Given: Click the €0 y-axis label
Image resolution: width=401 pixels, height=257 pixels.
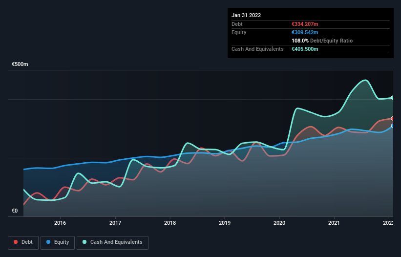Looking at the screenshot, I should [15, 211].
